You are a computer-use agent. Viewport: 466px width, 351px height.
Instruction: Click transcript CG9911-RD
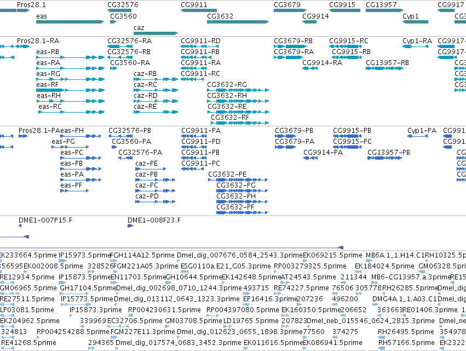(x=200, y=40)
